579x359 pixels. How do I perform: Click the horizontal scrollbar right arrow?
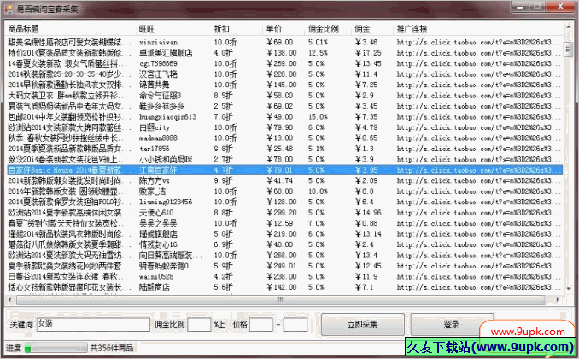coord(559,300)
